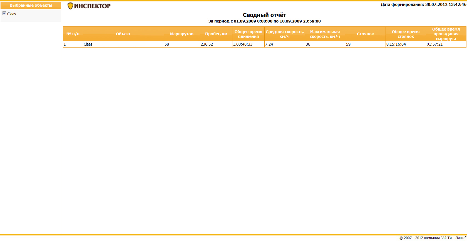467x241 pixels.
Task: Click the Дата формирования timestamp
Action: tap(423, 4)
